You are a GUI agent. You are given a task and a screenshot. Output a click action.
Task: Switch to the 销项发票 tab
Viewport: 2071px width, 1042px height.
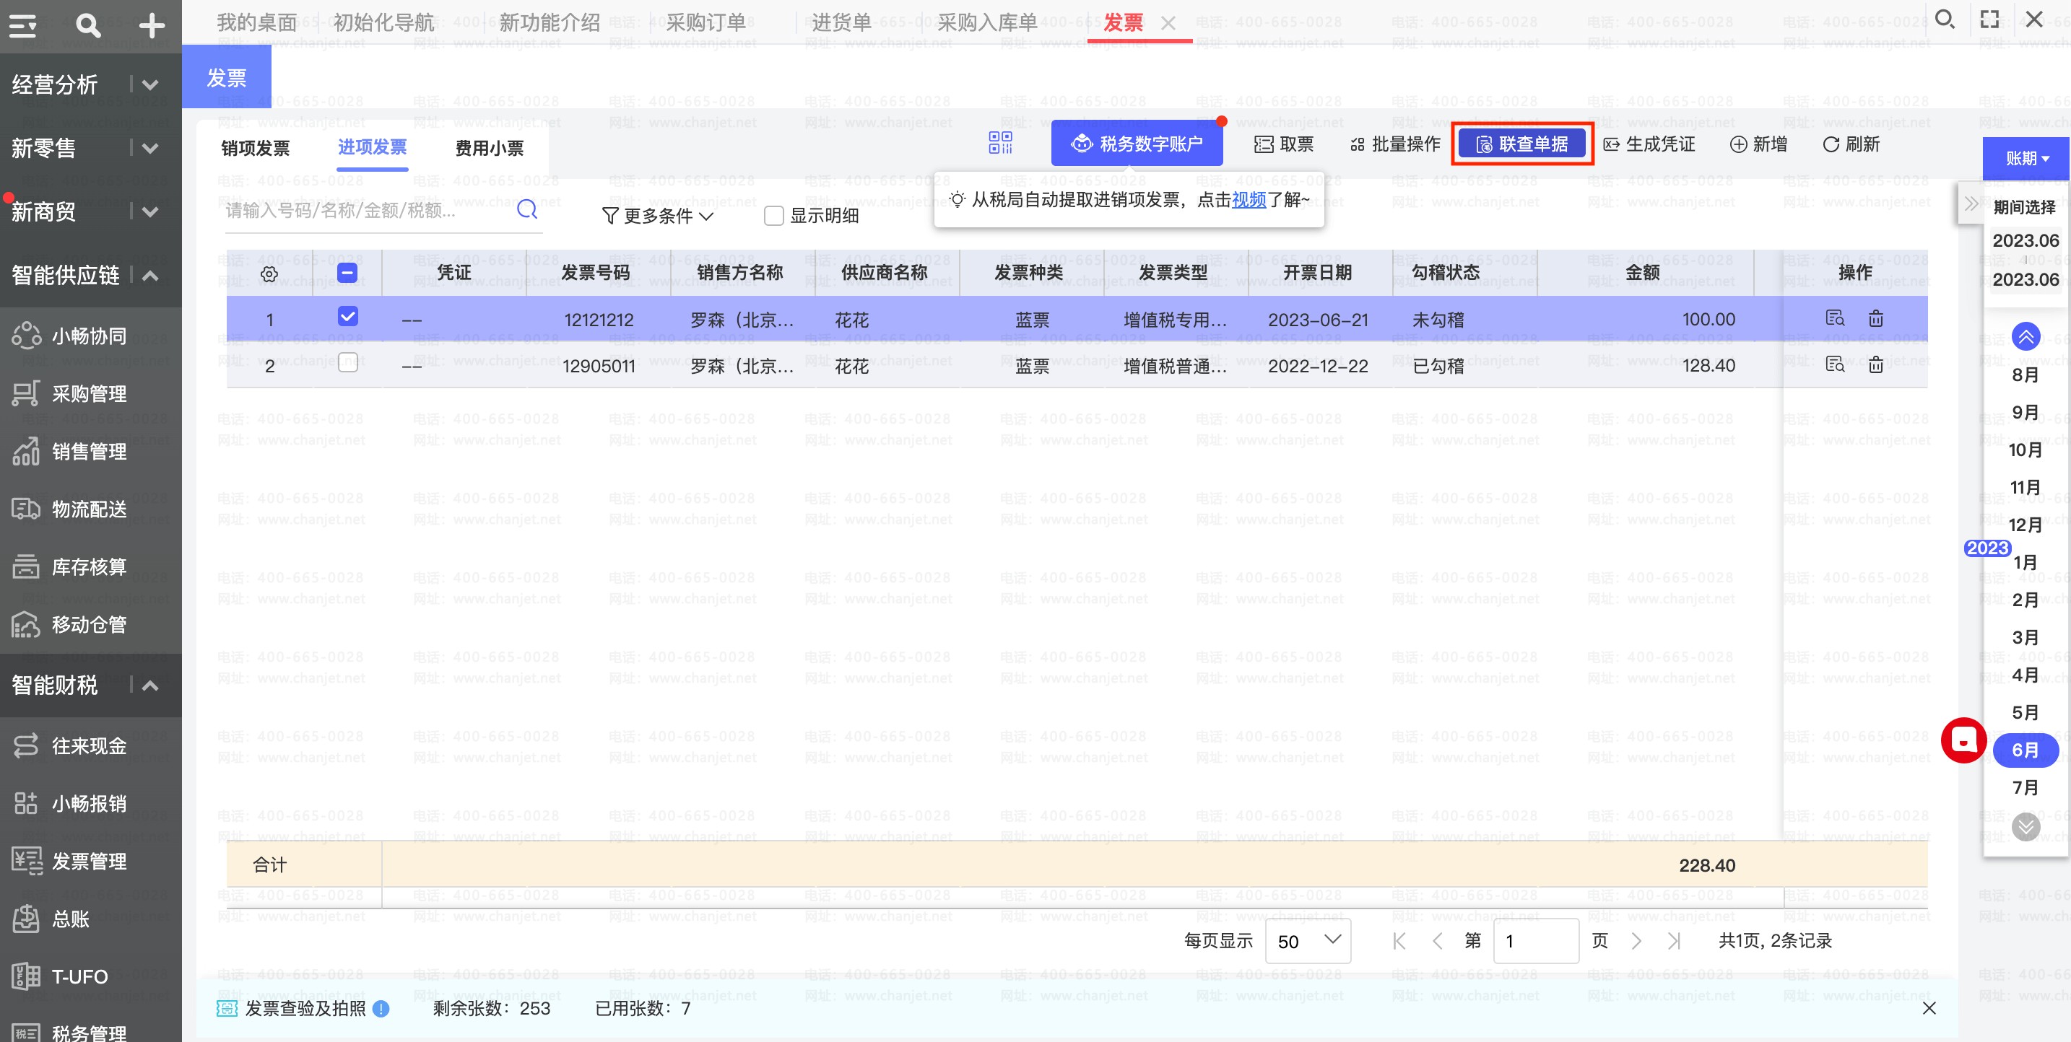255,148
